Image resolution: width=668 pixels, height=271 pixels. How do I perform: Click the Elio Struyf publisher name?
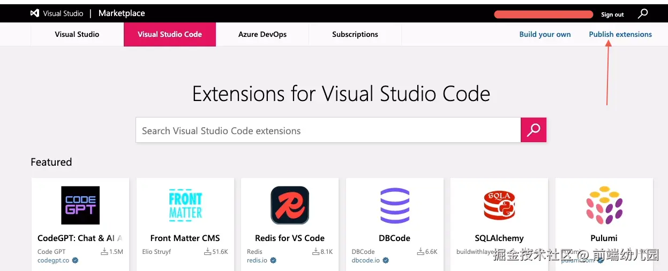click(x=156, y=252)
